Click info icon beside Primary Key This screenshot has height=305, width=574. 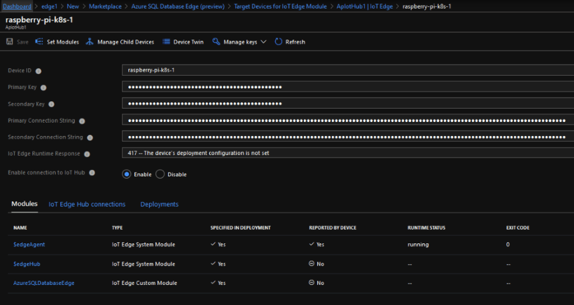[43, 88]
